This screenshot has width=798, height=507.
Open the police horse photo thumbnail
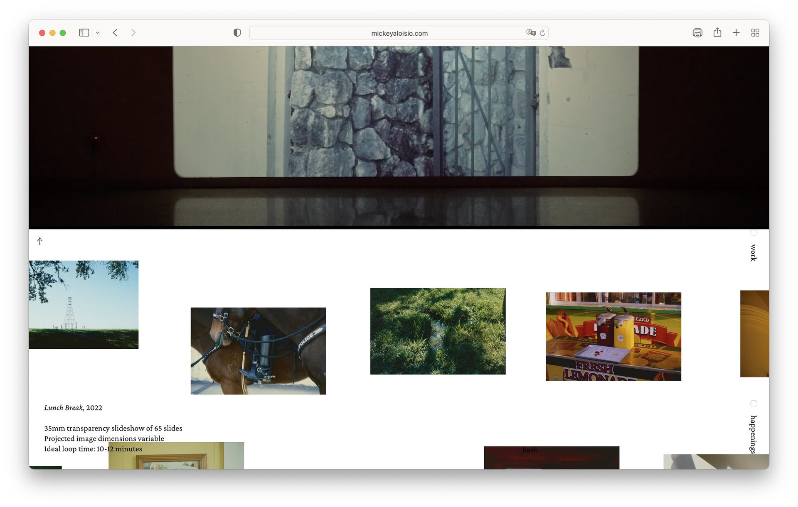point(258,351)
